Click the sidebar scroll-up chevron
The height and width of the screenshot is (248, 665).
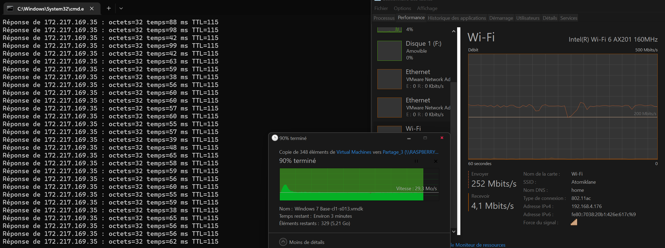point(453,31)
